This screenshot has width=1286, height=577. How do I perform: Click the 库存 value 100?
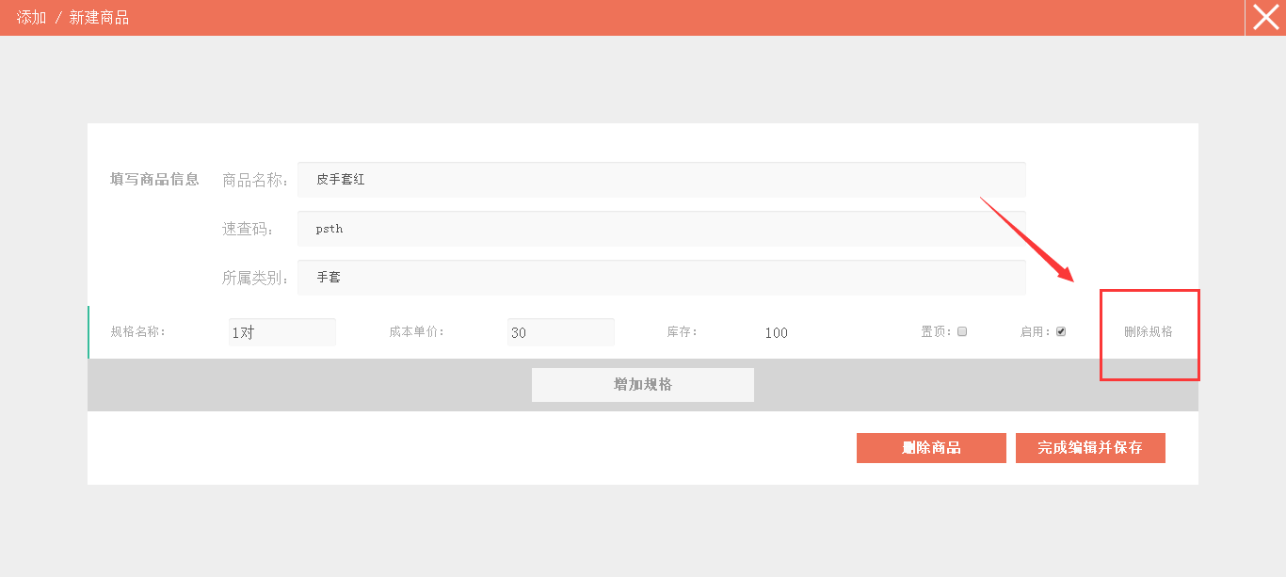coord(776,333)
